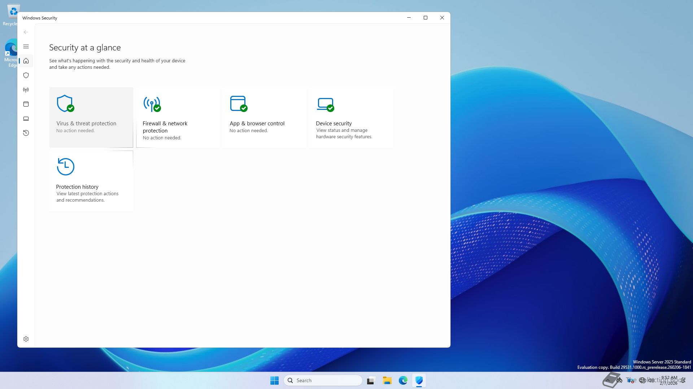Open App & browser control sidebar icon
The image size is (693, 389).
pos(26,104)
